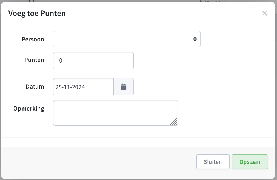
Task: Close the Voeg toe Punten dialog
Action: (265, 13)
